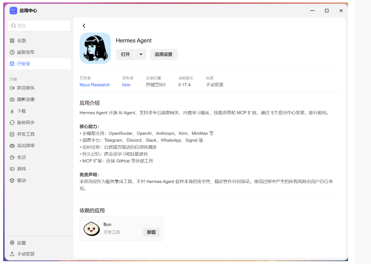Open the 全部 category in sidebar
The height and width of the screenshot is (264, 371).
(x=39, y=41)
